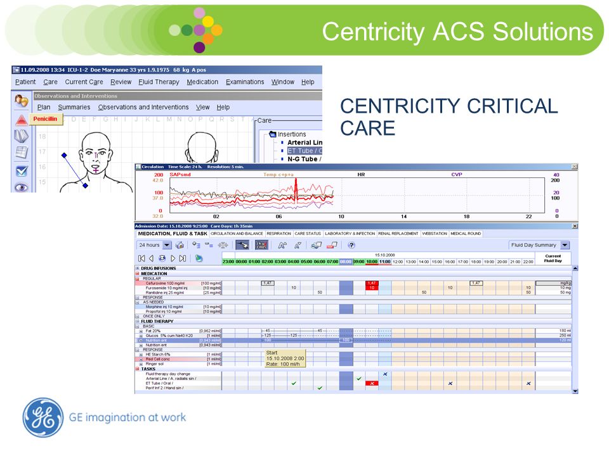This screenshot has width=609, height=456.
Task: Open the 24 hours time range dropdown
Action: click(167, 245)
